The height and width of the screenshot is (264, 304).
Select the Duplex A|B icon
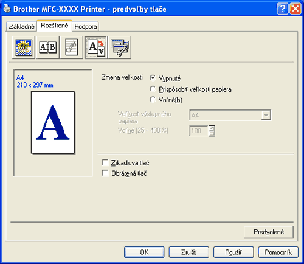pyautogui.click(x=48, y=47)
